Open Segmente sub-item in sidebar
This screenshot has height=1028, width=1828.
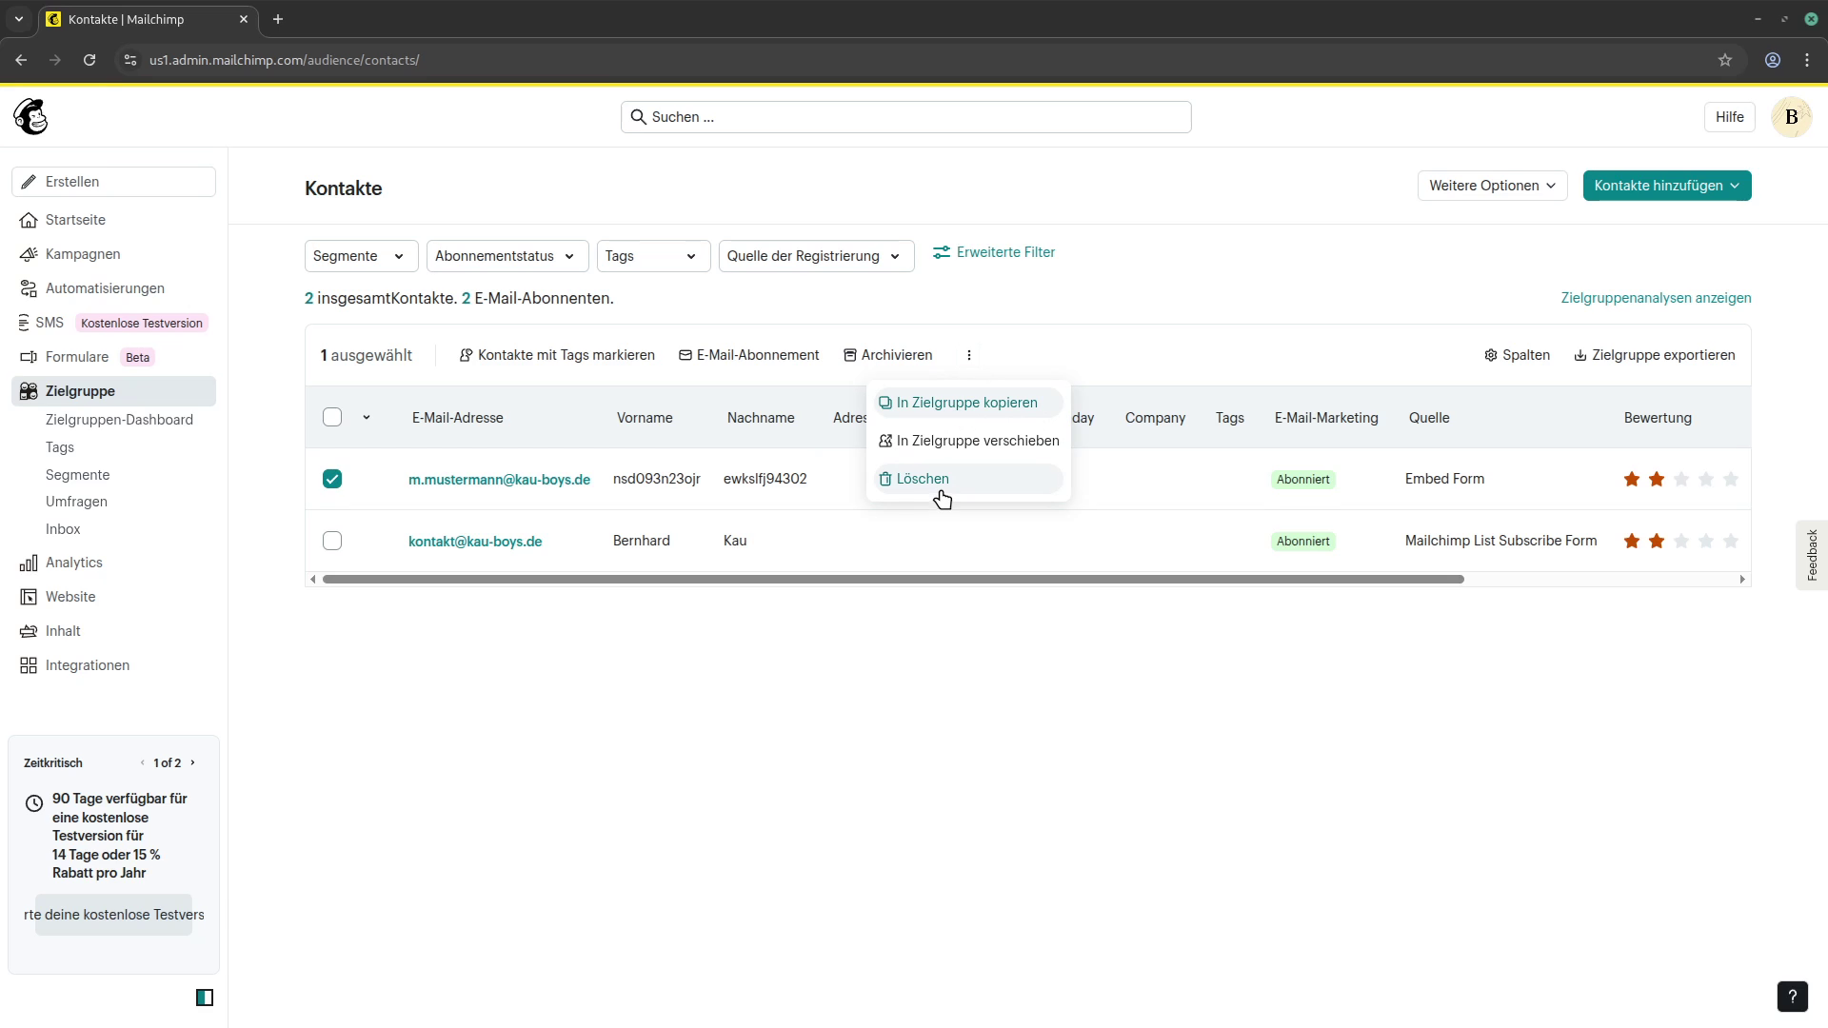point(77,475)
